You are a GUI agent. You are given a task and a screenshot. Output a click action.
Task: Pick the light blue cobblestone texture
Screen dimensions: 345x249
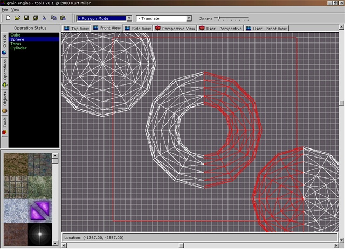click(x=16, y=211)
